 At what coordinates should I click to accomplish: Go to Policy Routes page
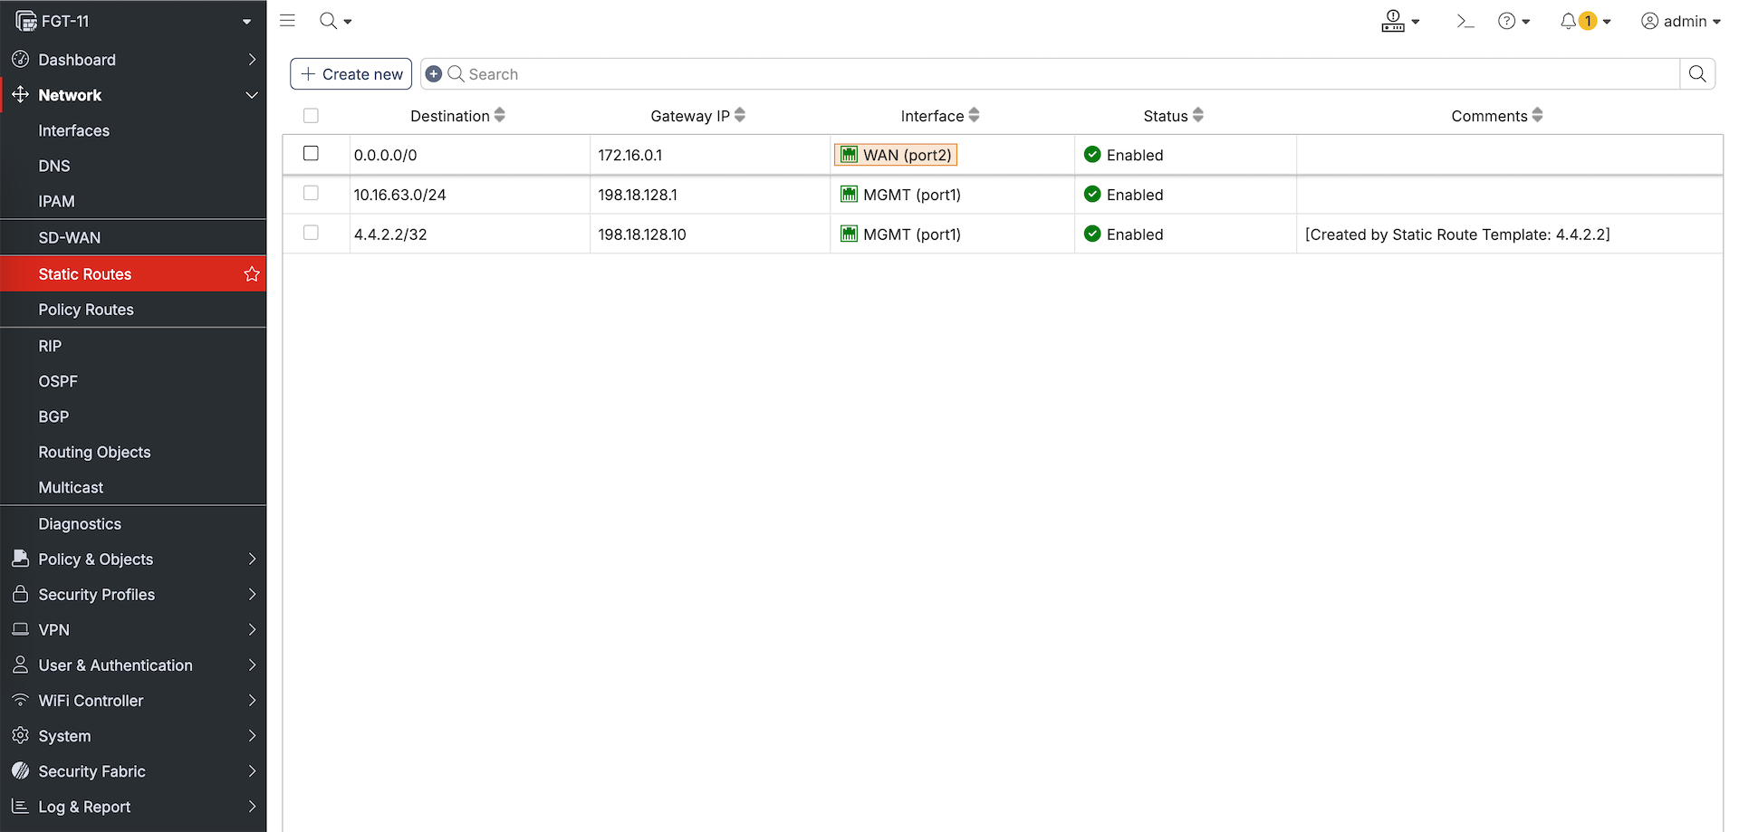coord(86,310)
